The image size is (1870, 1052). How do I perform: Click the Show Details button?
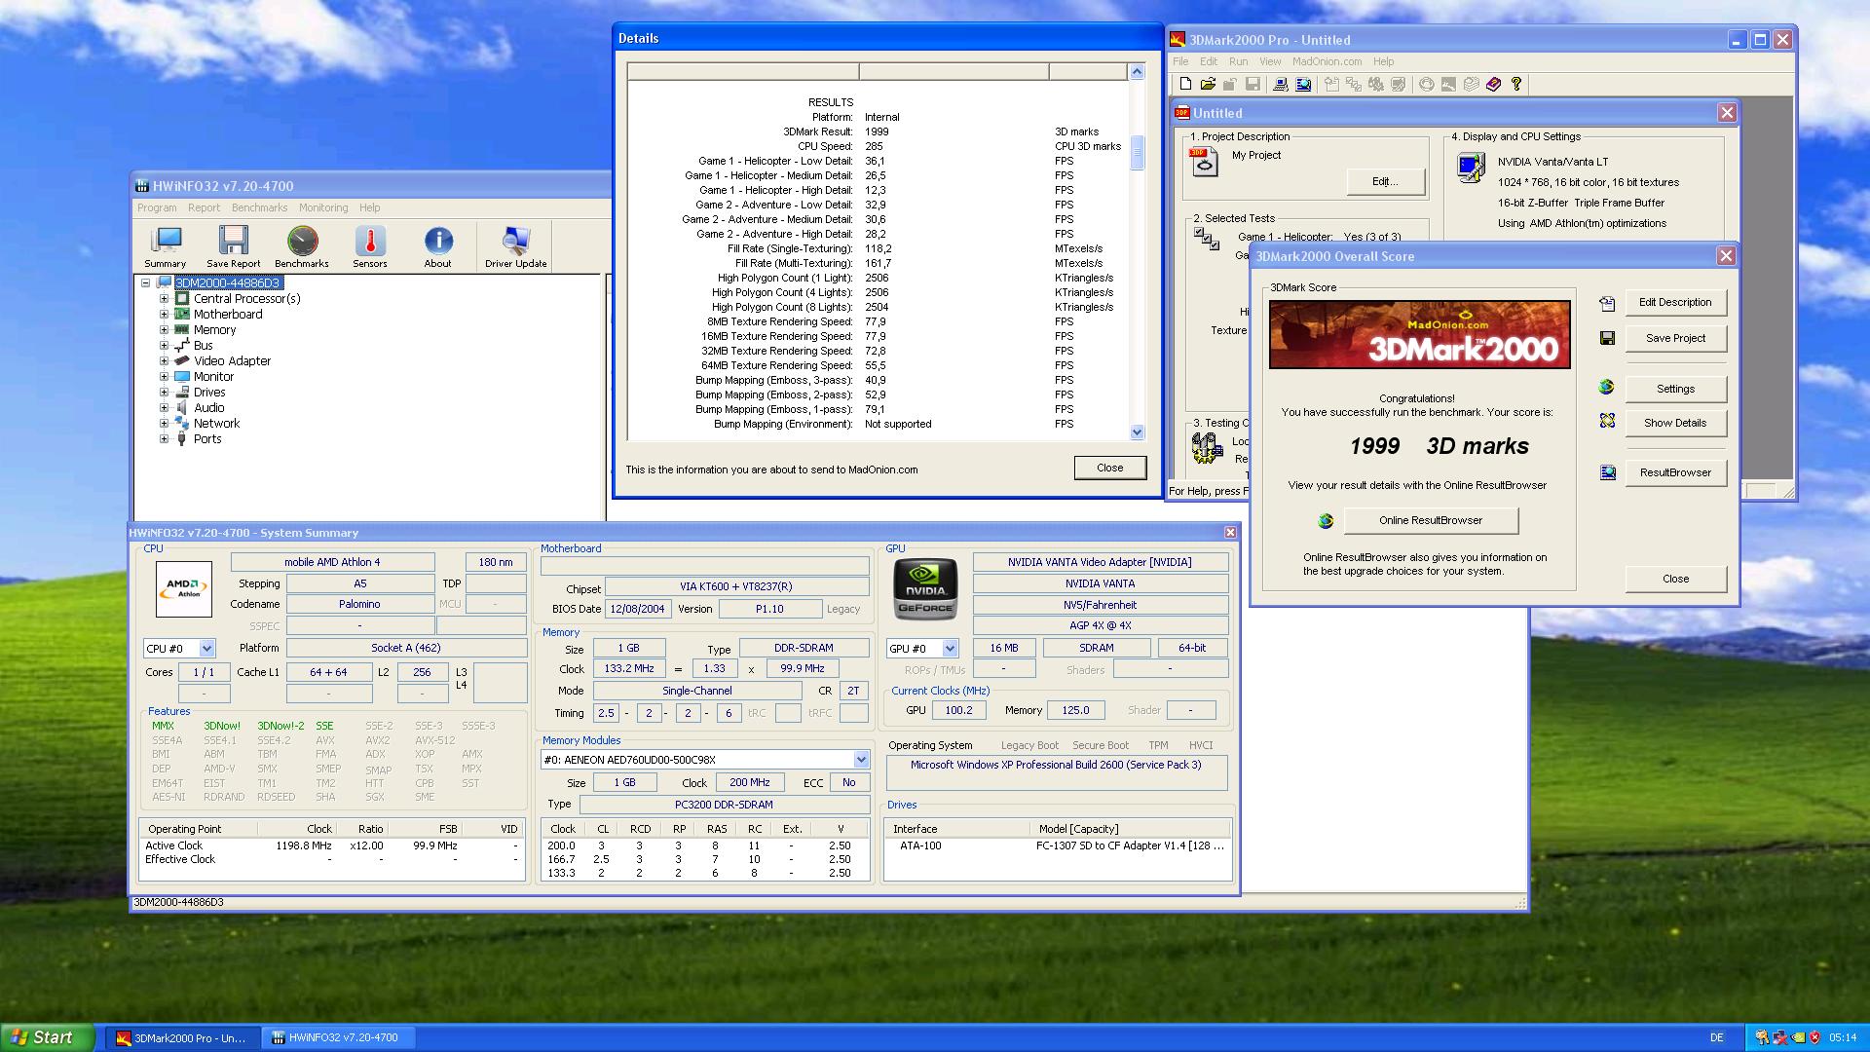click(x=1675, y=424)
